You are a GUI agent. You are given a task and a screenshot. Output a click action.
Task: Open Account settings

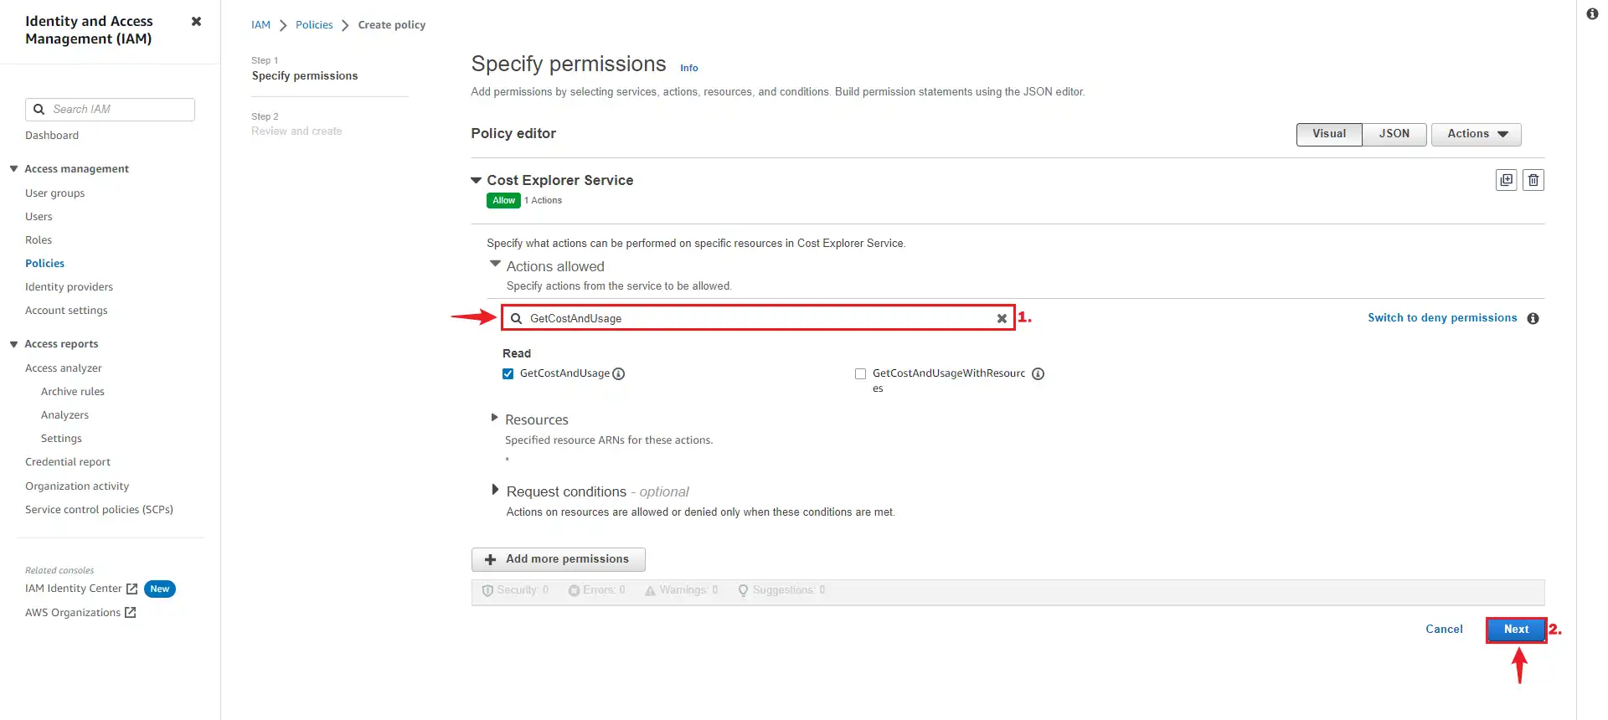click(66, 311)
